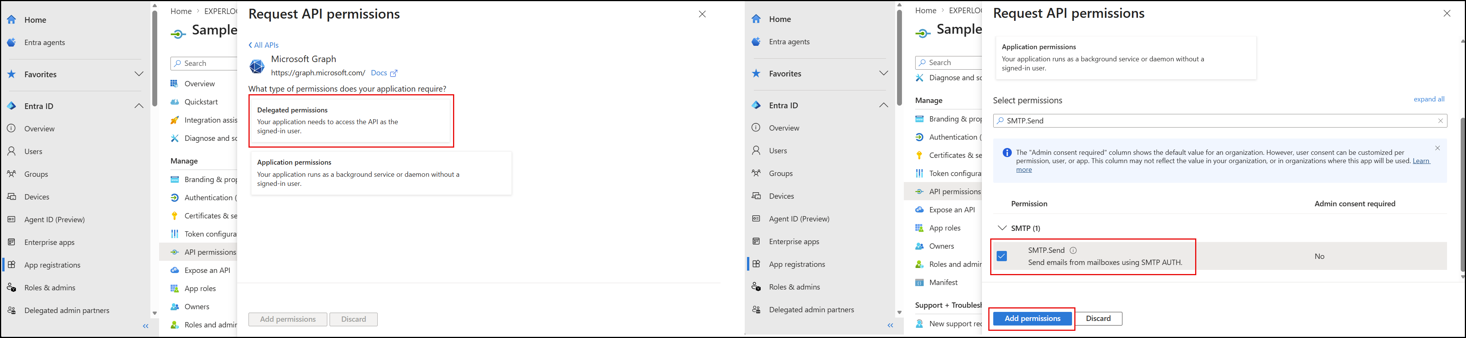Open App roles in the right screenshot menu
The width and height of the screenshot is (1466, 338).
click(x=945, y=228)
